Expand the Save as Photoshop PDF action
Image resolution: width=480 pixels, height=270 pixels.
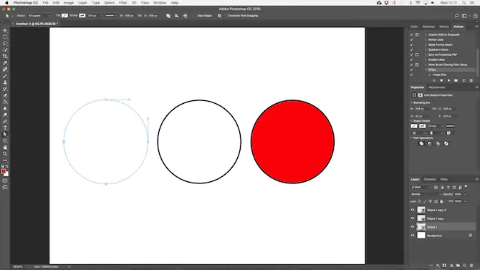pyautogui.click(x=426, y=55)
